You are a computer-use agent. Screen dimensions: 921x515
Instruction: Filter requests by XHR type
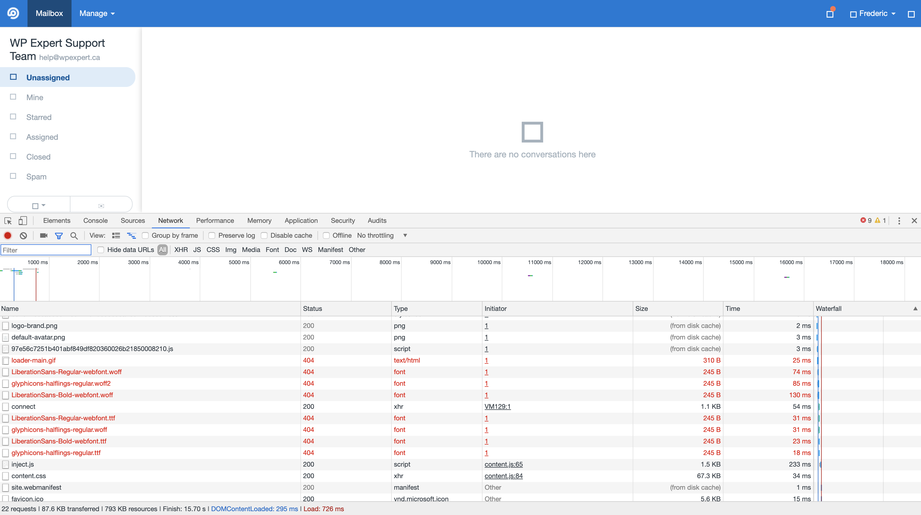(181, 250)
